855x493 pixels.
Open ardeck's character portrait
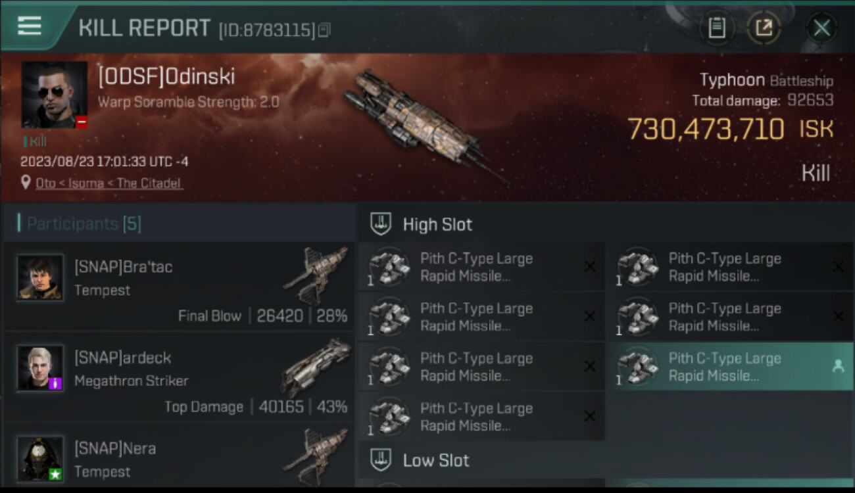pyautogui.click(x=40, y=368)
